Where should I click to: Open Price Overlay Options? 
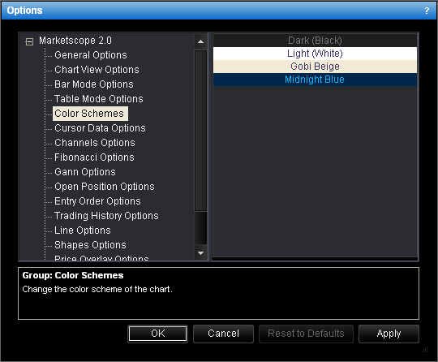pyautogui.click(x=101, y=258)
